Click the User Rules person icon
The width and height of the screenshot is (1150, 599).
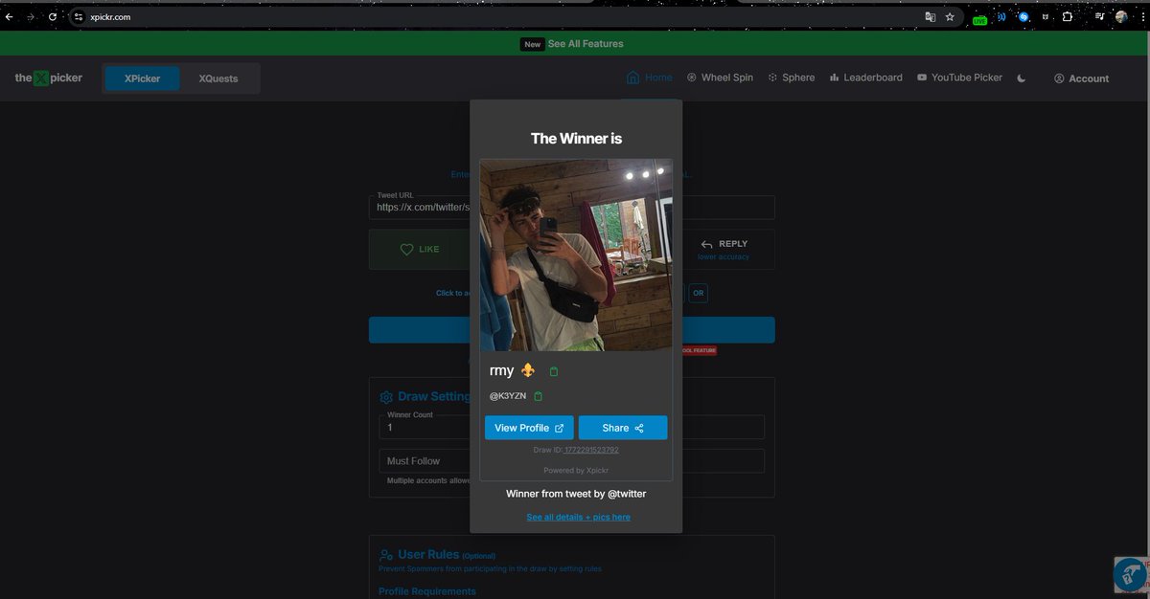tap(386, 554)
